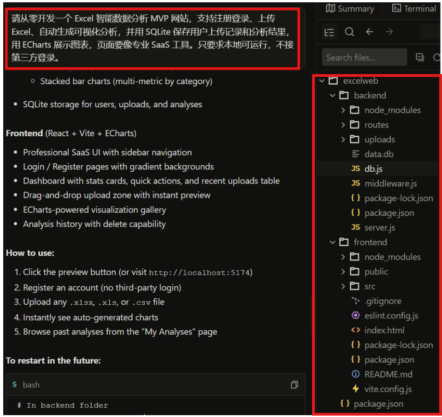This screenshot has width=442, height=417.
Task: Expand the public folder
Action: (343, 272)
